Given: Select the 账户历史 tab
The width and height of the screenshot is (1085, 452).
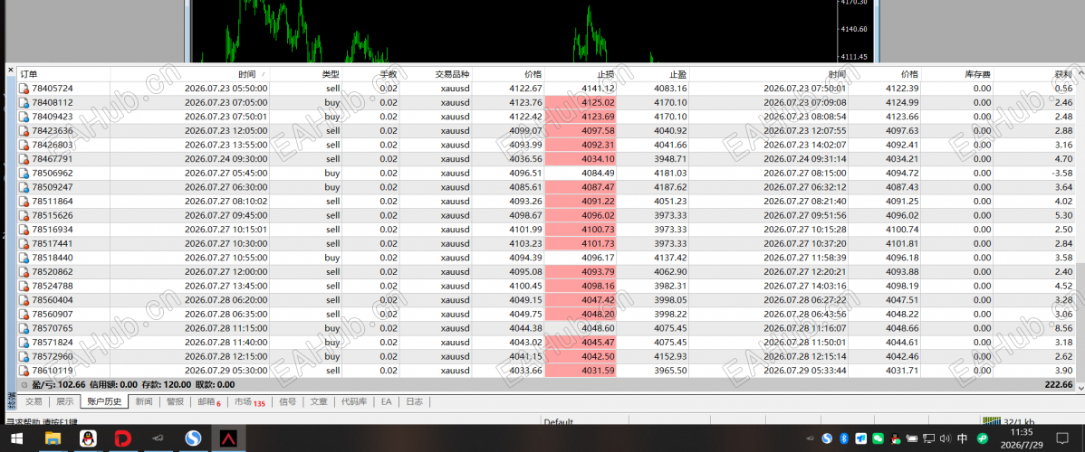Looking at the screenshot, I should tap(104, 401).
